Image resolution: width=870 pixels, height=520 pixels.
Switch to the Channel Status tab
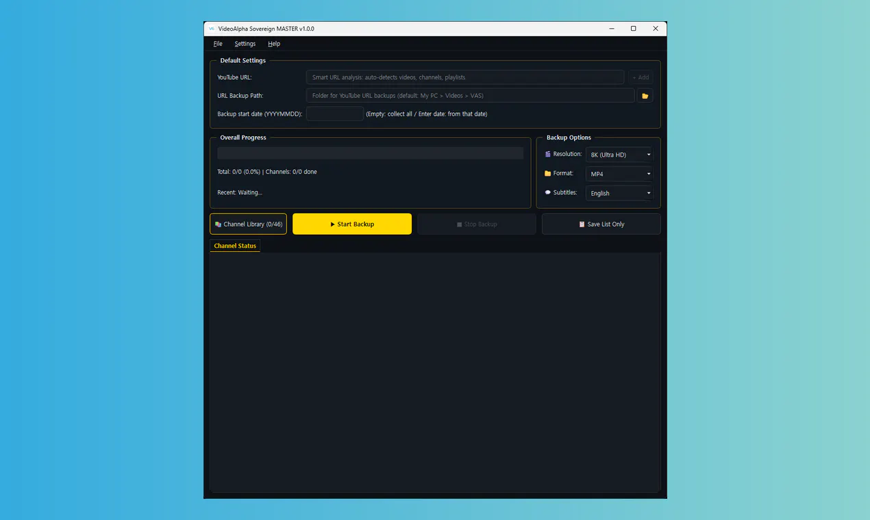(235, 246)
